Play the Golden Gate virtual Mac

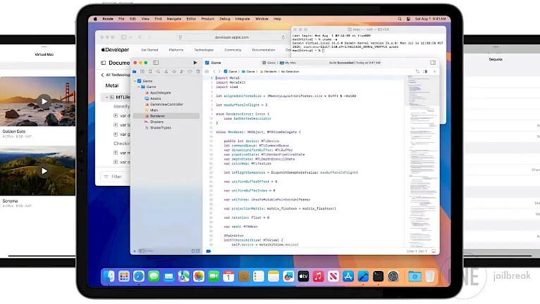coord(44,101)
